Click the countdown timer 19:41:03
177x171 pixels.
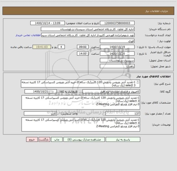pos(42,47)
